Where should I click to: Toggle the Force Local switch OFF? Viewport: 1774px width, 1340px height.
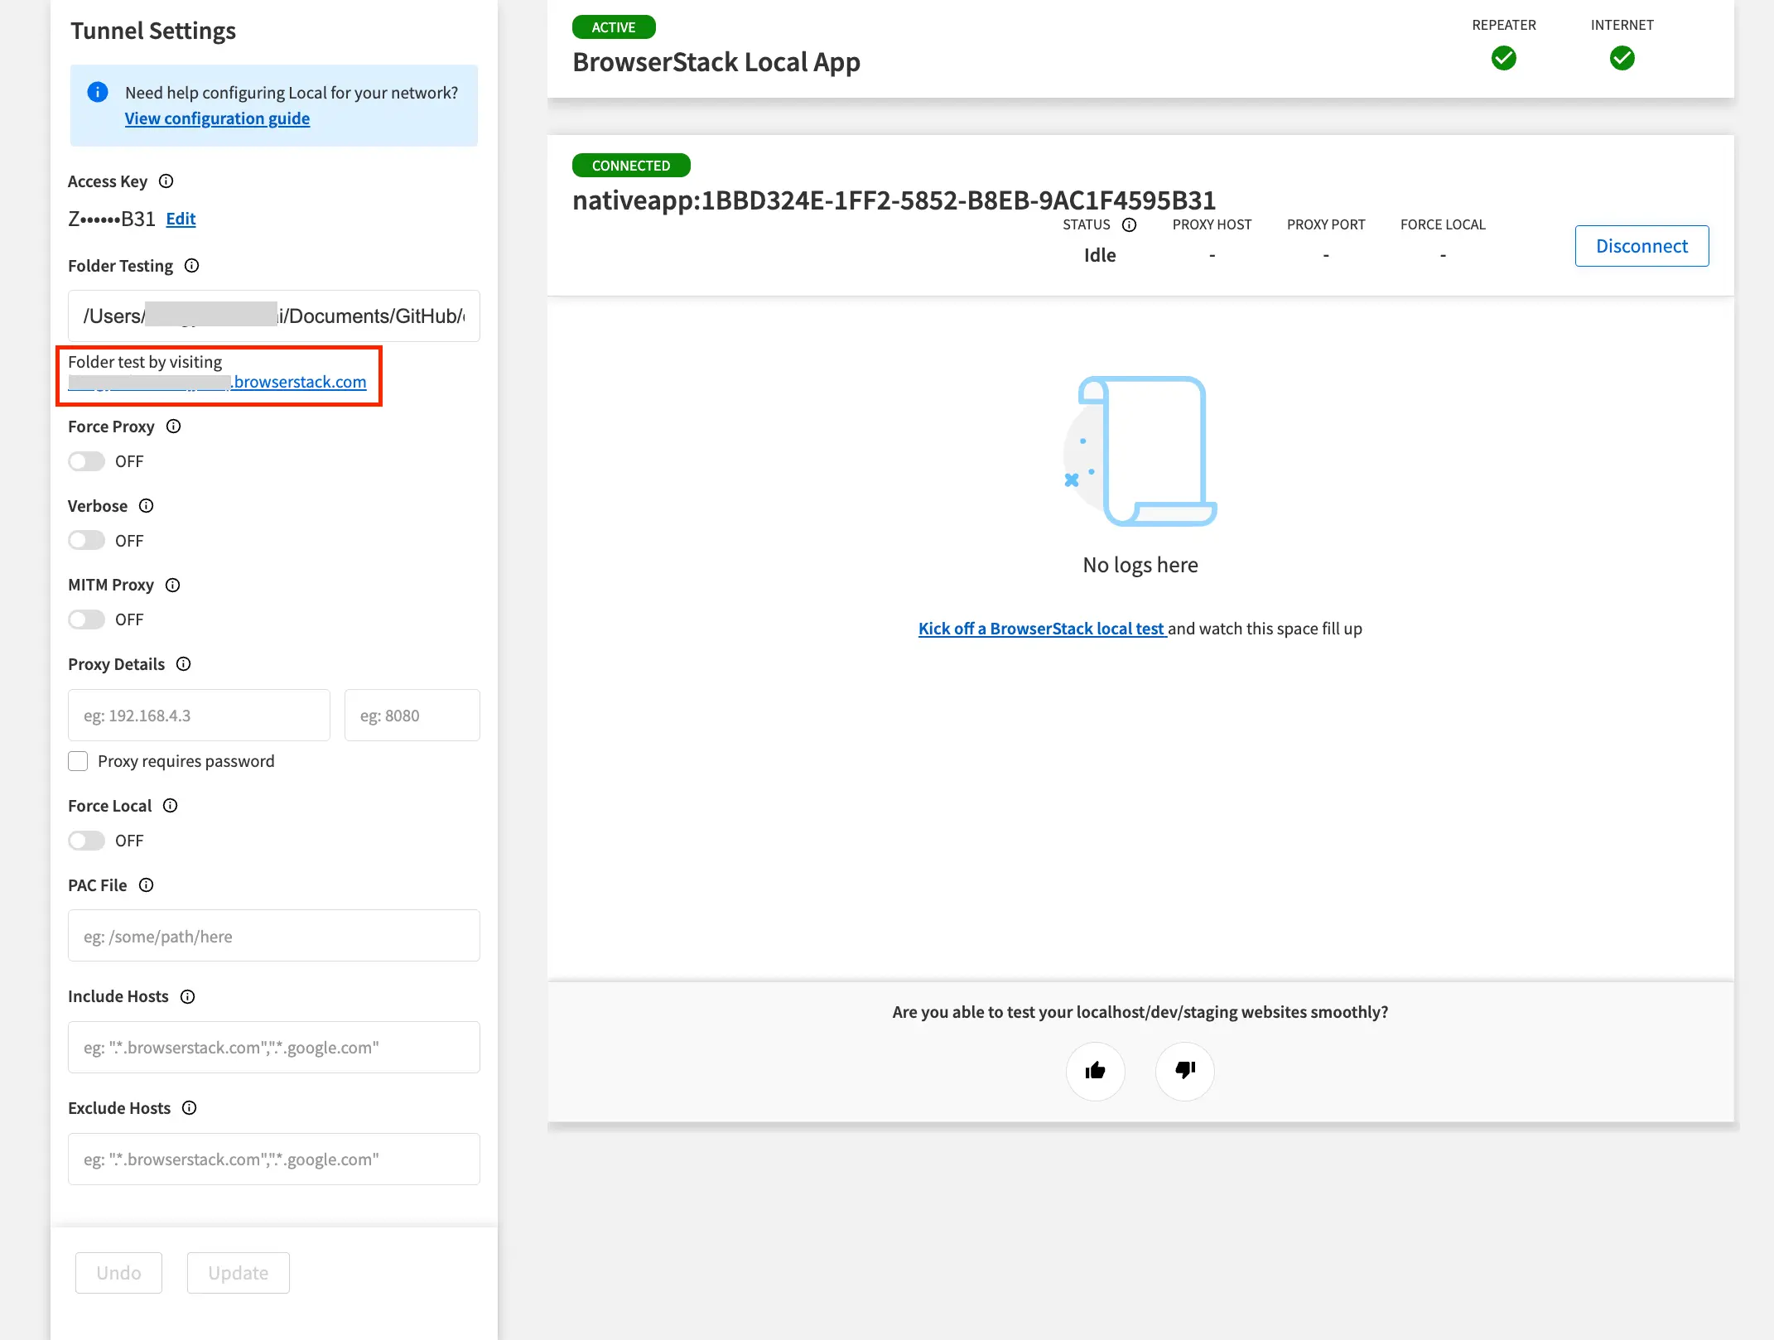click(x=87, y=841)
